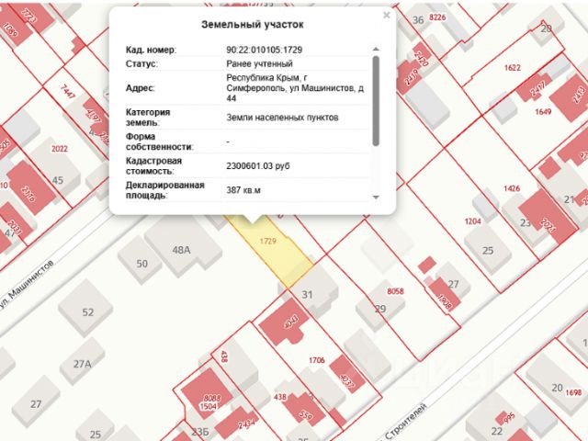Screen dimensions: 588x441
Task: Click status value Ранее учтенный
Action: coord(259,63)
